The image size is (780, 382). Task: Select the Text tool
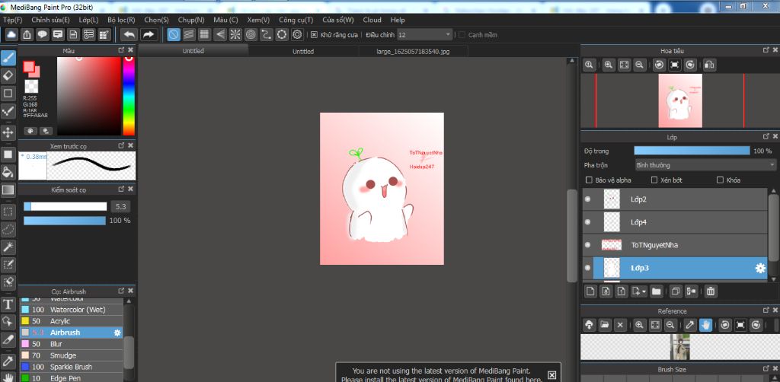coord(8,304)
